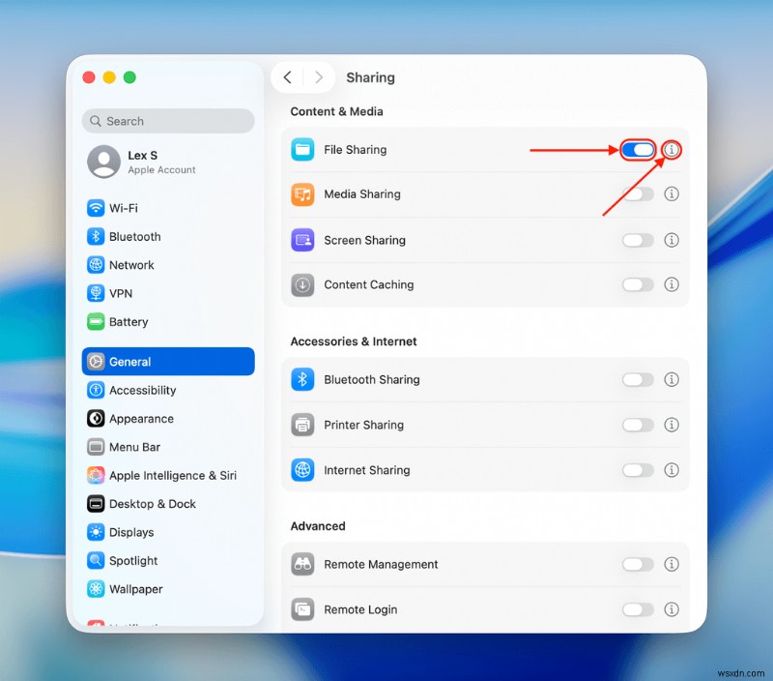
Task: Click the Menu Bar sidebar icon
Action: coord(96,447)
